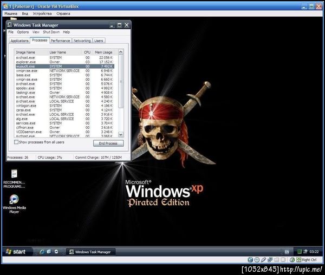
Task: Click the Task Manager title bar icon
Action: click(x=10, y=25)
